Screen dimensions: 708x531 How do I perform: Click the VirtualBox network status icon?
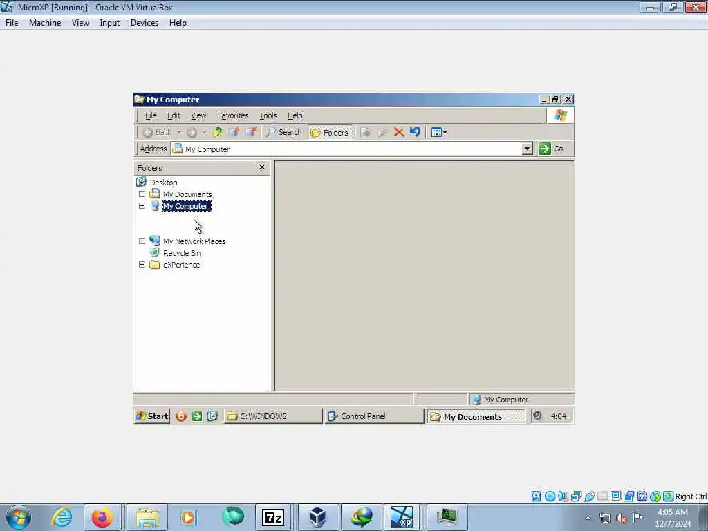point(576,496)
